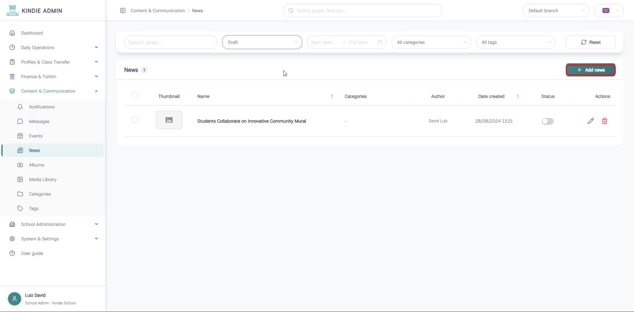Click Content & Communication breadcrumb
Viewport: 634px width, 312px height.
point(158,11)
